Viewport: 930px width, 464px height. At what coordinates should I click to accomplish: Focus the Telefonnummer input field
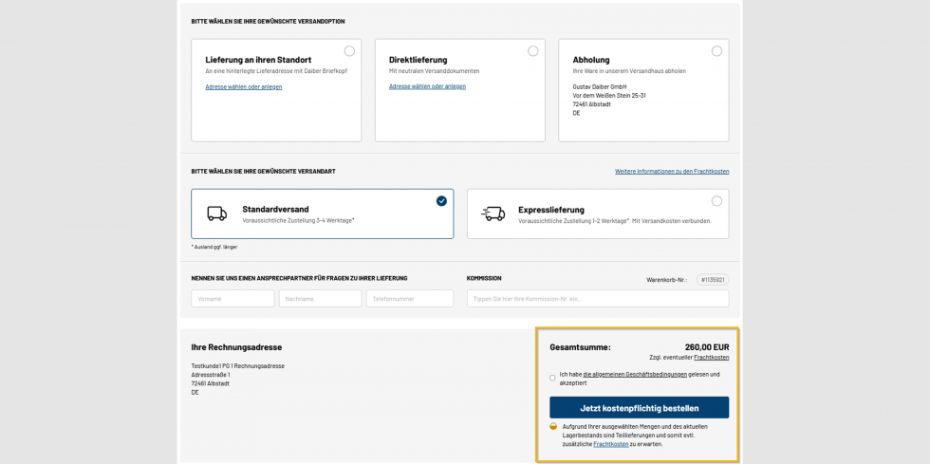coord(410,299)
